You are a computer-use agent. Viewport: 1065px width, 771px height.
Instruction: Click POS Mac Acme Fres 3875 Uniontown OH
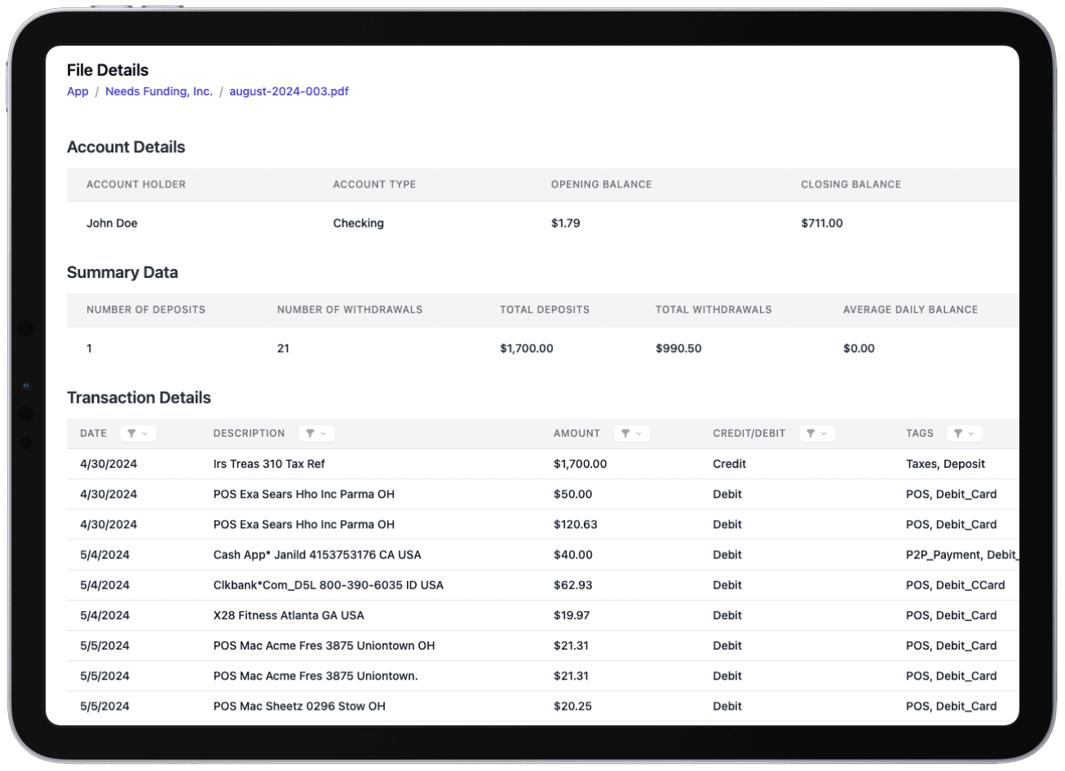pos(324,645)
